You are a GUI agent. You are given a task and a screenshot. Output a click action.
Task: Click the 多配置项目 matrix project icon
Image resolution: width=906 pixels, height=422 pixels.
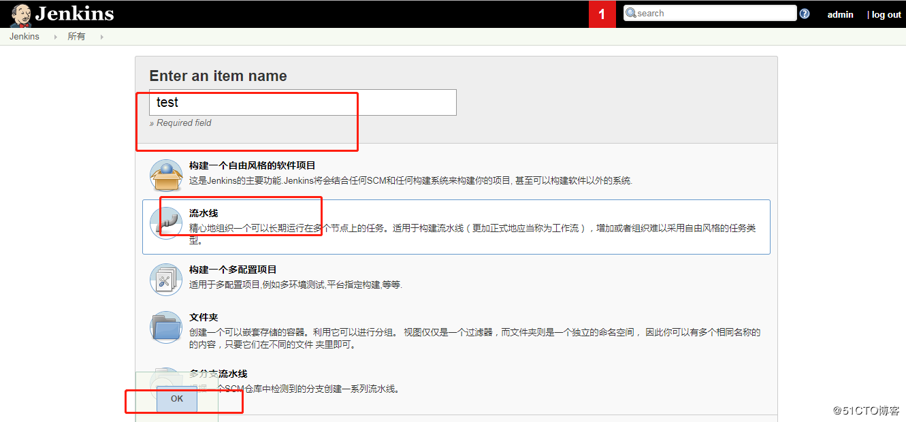point(165,279)
